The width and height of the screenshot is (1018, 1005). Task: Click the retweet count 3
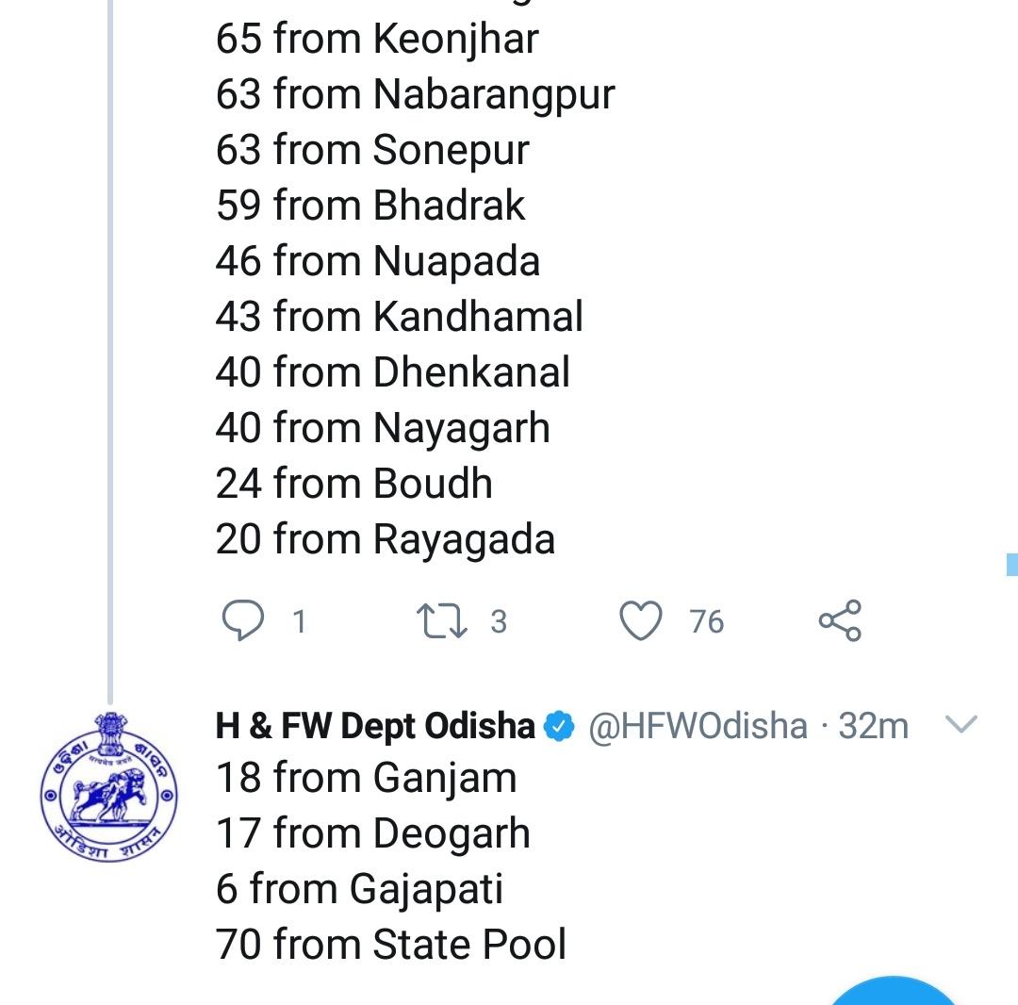coord(499,621)
